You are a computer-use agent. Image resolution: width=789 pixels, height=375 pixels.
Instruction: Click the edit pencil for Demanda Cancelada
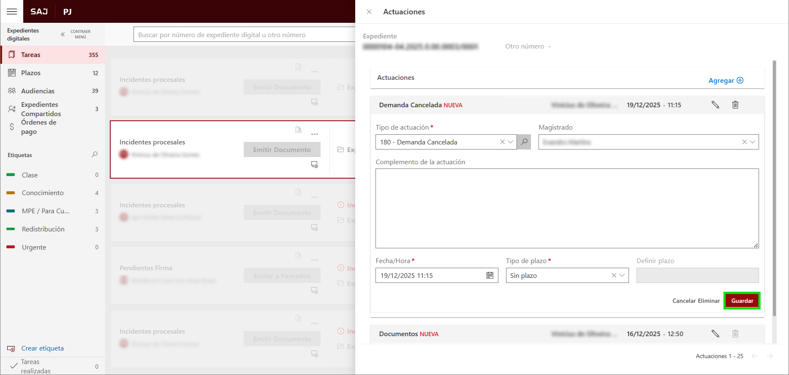715,105
